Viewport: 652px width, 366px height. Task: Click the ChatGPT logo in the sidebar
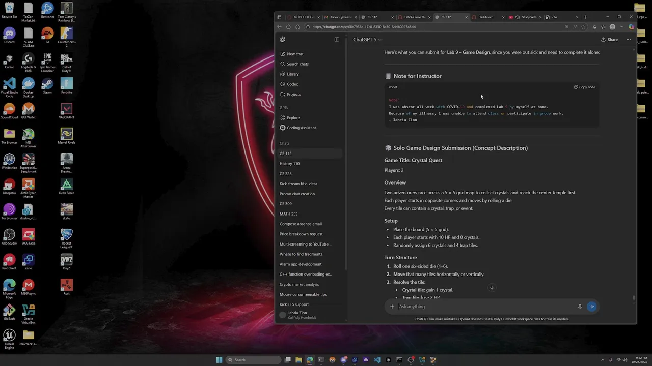[283, 39]
